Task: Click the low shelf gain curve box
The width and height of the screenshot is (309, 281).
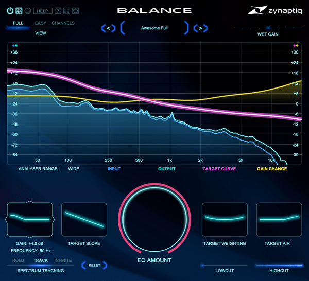Action: point(29,219)
